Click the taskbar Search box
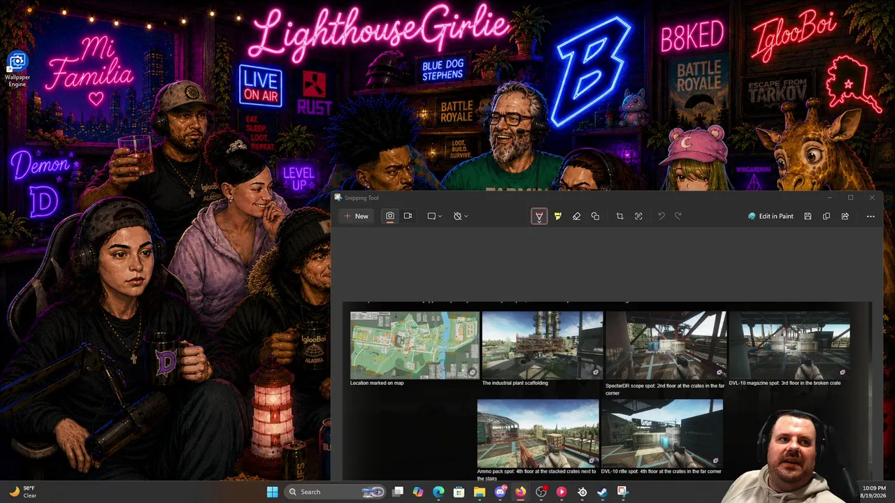This screenshot has width=895, height=503. (336, 492)
